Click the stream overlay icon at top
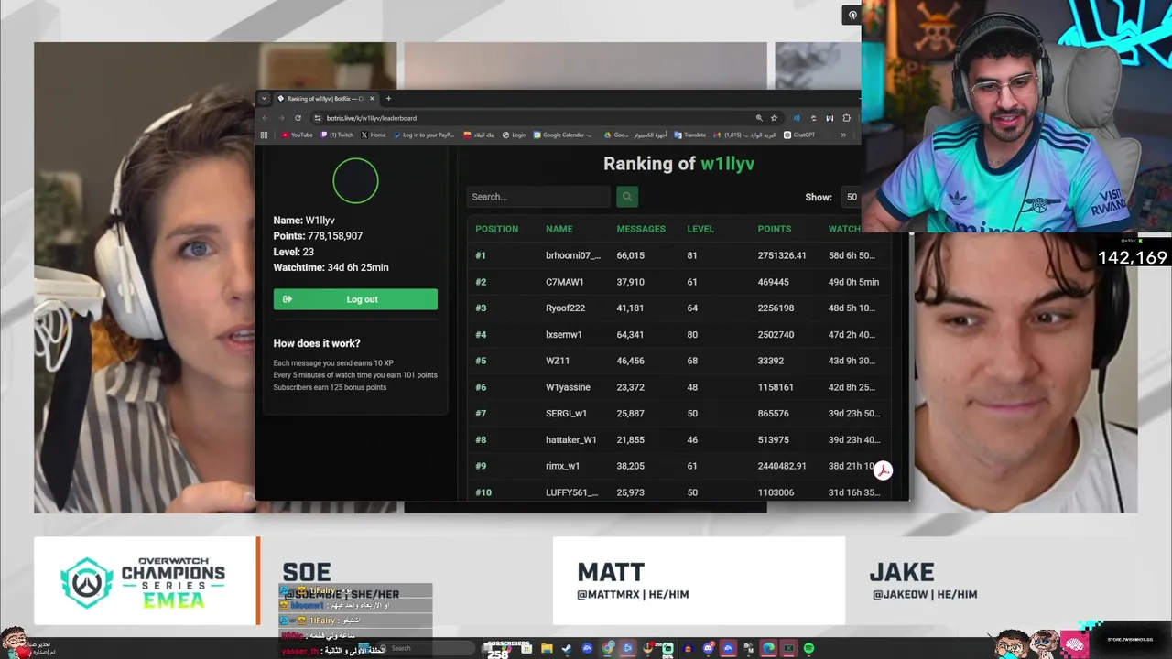The image size is (1172, 659). (x=852, y=15)
